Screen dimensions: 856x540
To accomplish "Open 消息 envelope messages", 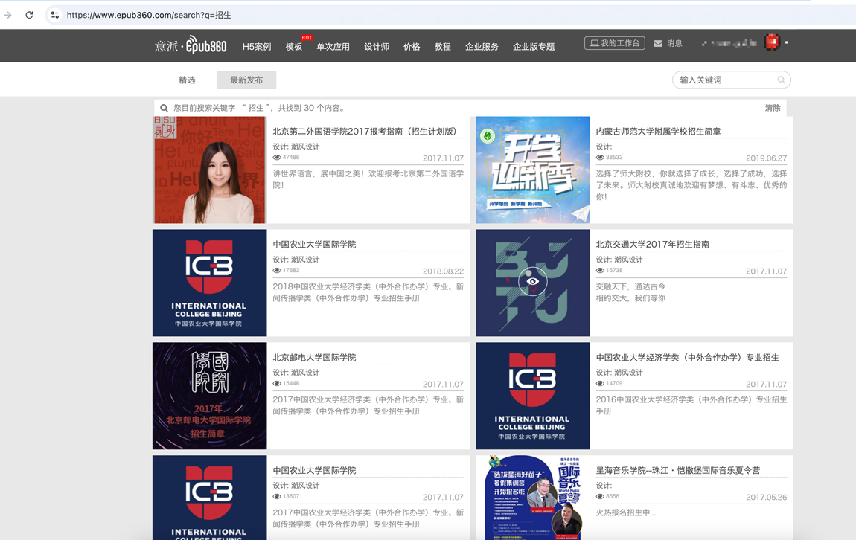I will tap(668, 43).
